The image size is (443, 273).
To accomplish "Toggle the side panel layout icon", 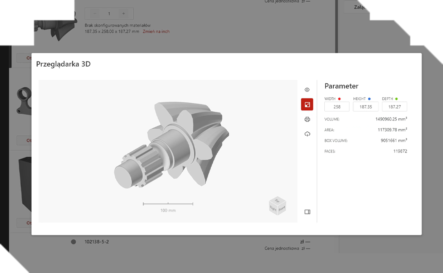I will pos(307,212).
